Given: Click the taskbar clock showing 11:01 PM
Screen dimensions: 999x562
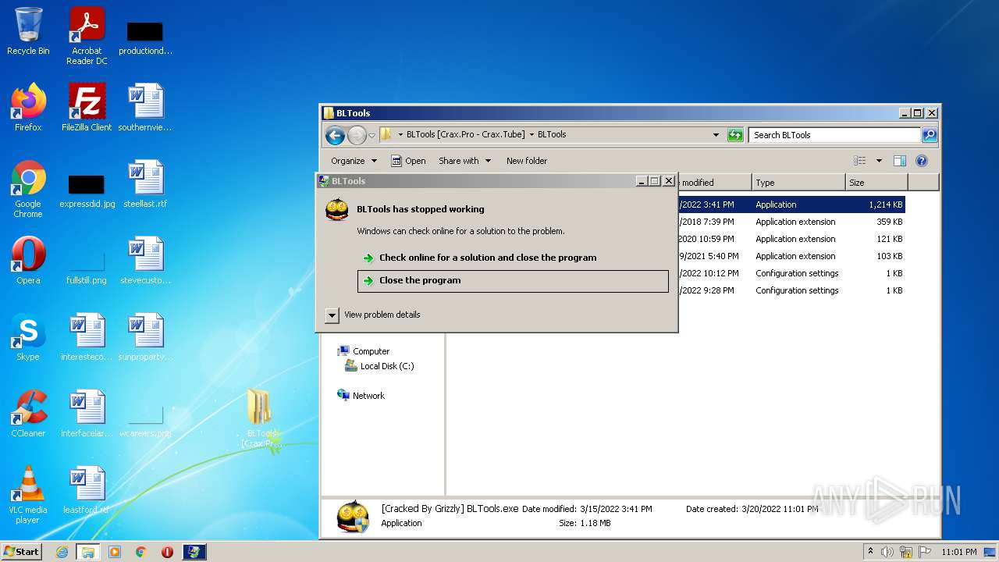Looking at the screenshot, I should (x=958, y=552).
